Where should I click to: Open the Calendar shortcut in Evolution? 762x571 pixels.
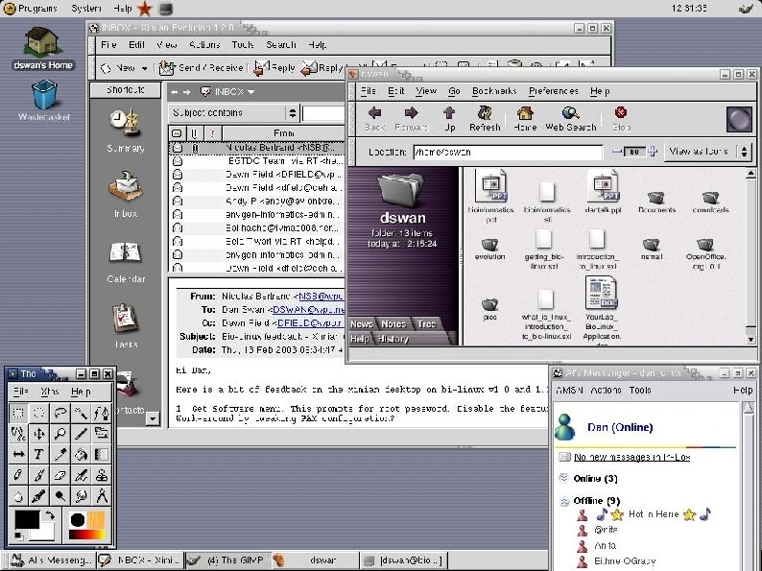[x=126, y=262]
